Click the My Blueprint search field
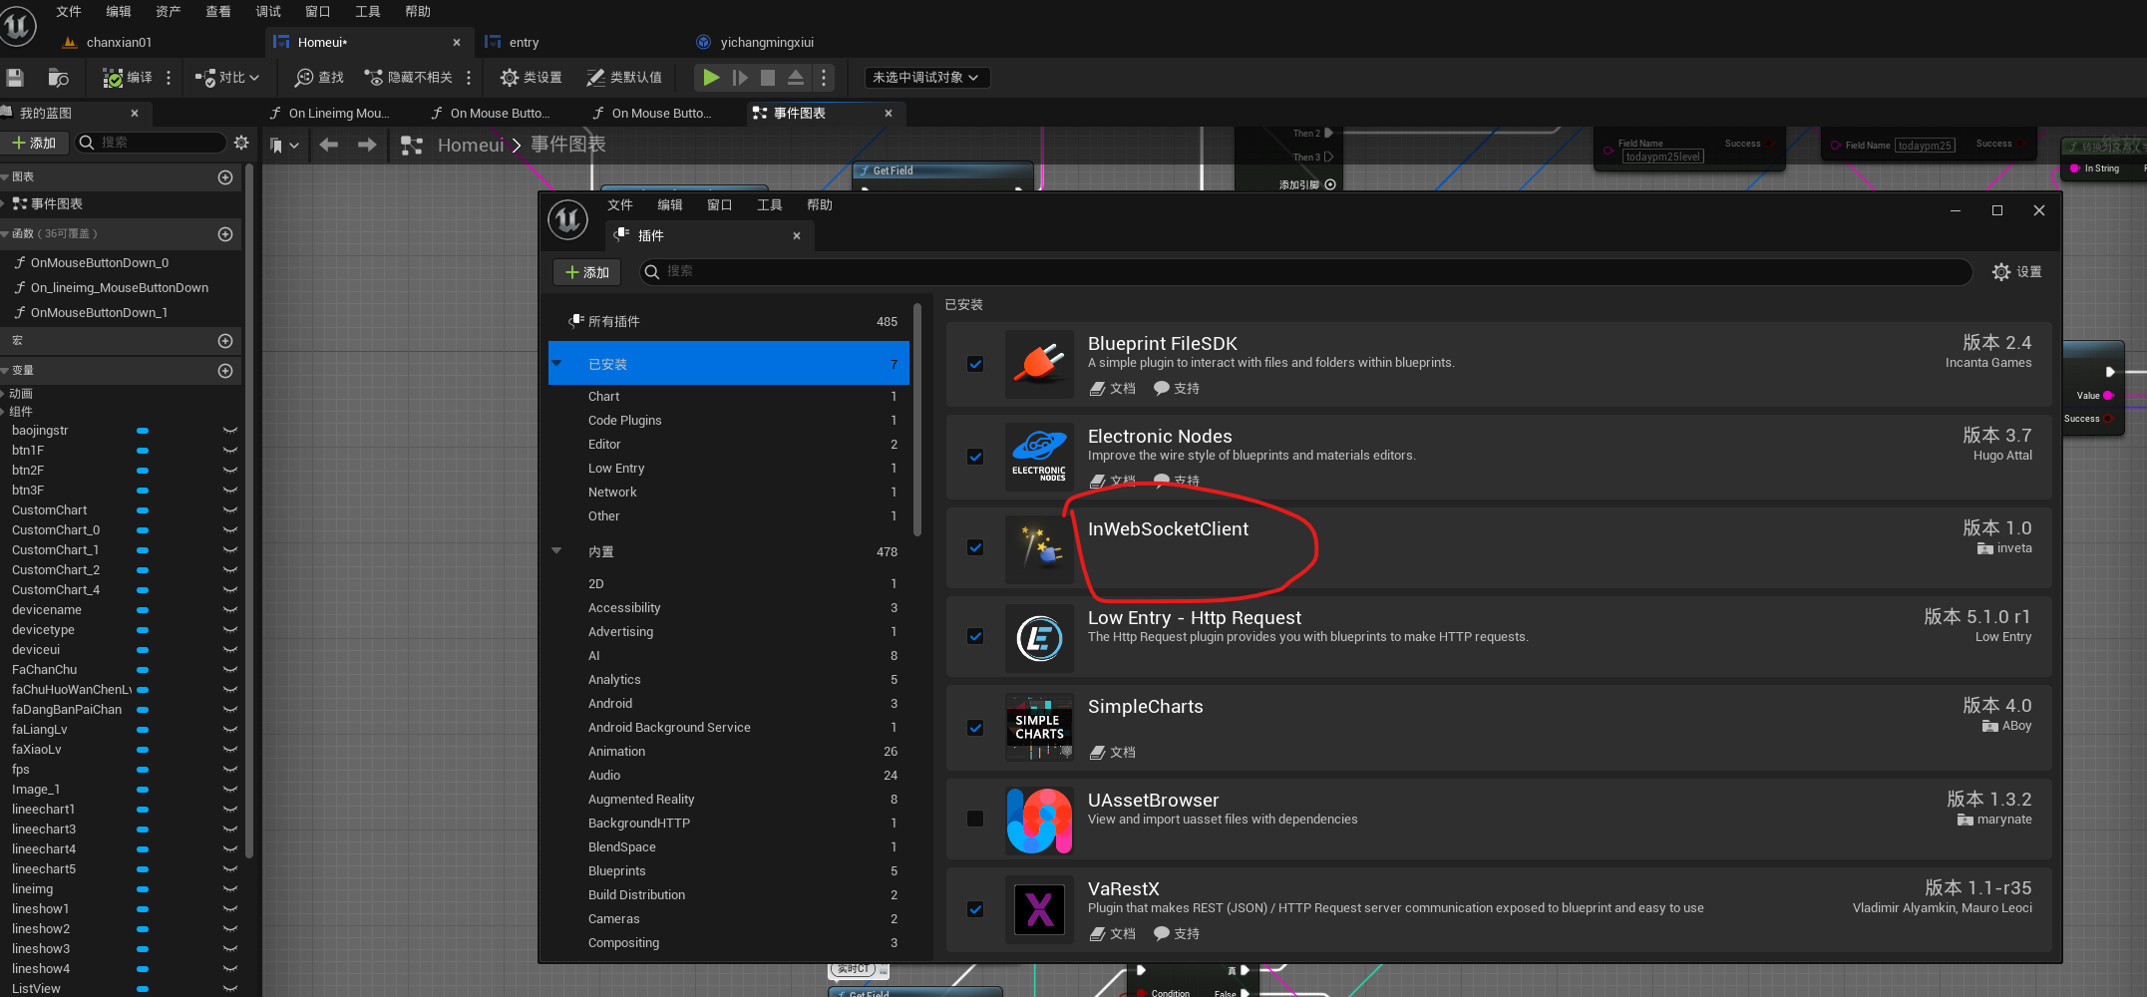The width and height of the screenshot is (2147, 997). [152, 143]
